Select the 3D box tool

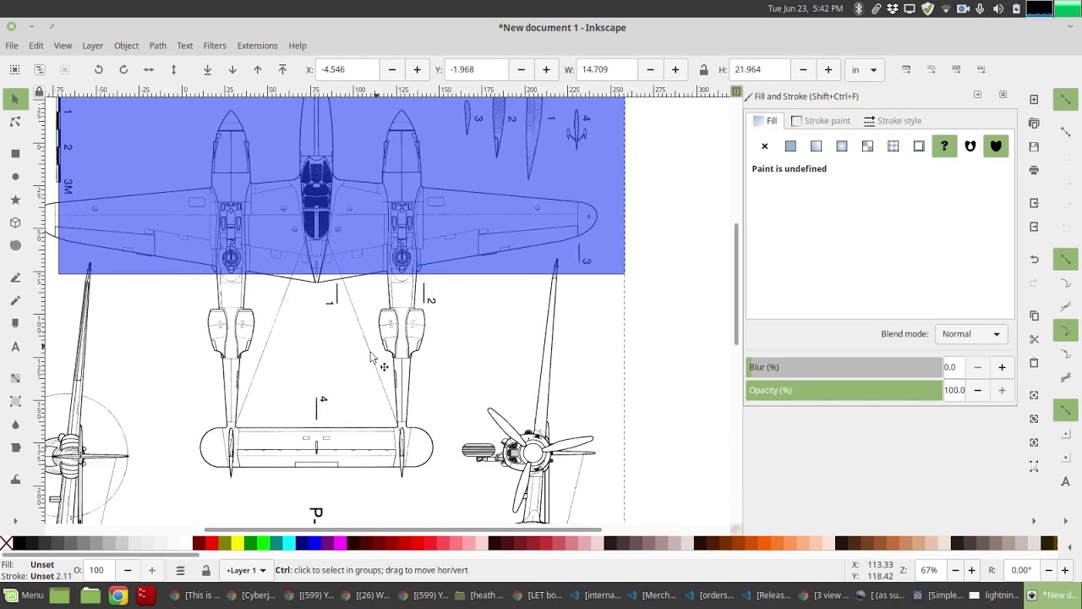(15, 222)
